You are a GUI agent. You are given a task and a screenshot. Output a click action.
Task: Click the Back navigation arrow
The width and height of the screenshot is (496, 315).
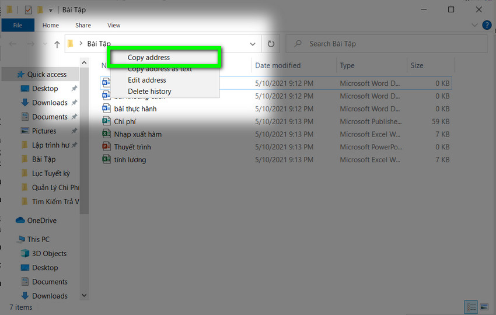(x=13, y=44)
